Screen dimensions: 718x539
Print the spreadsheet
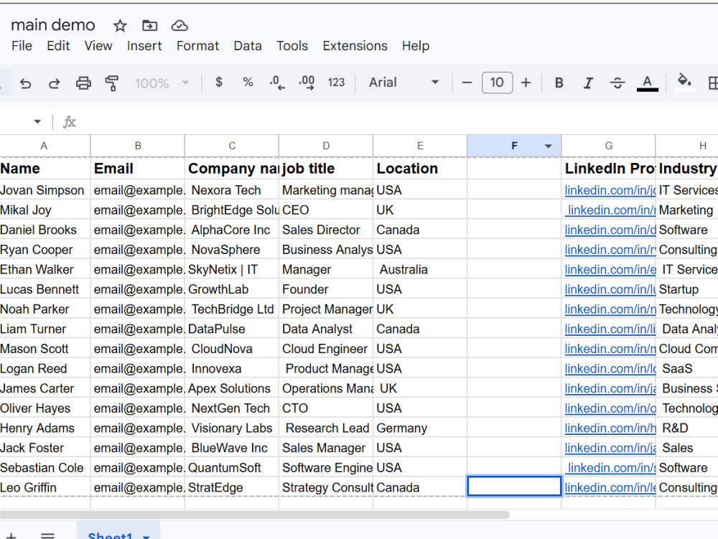(x=83, y=83)
